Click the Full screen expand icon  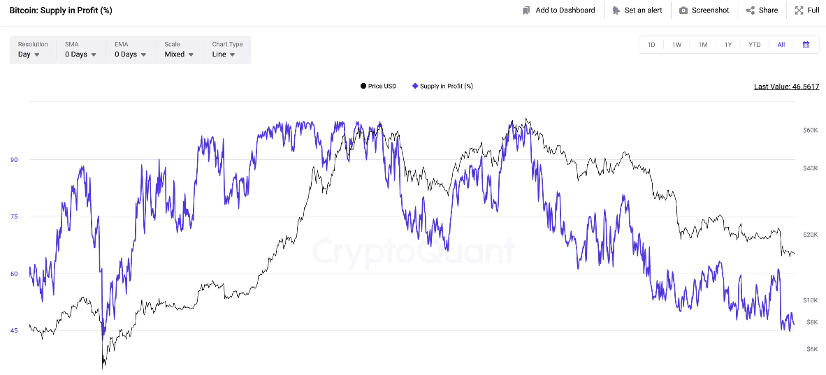coord(799,10)
